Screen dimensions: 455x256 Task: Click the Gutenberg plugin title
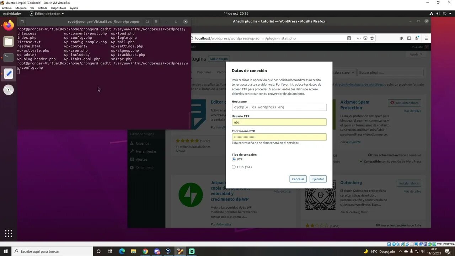(351, 183)
